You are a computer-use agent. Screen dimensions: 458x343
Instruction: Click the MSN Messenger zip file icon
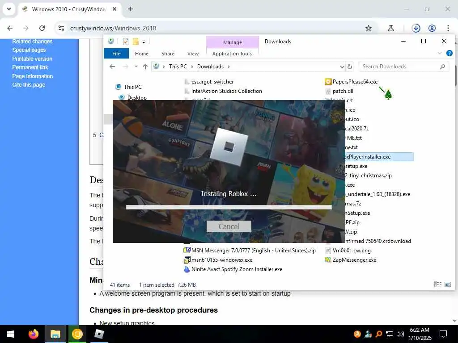click(187, 250)
